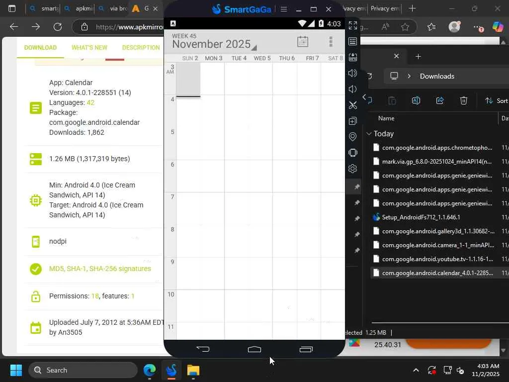Tap Android back navigation button
Screen dimensions: 509x382
[203, 349]
